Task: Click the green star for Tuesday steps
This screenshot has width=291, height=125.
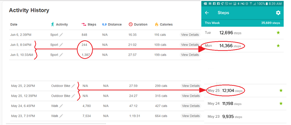Action: (x=278, y=33)
